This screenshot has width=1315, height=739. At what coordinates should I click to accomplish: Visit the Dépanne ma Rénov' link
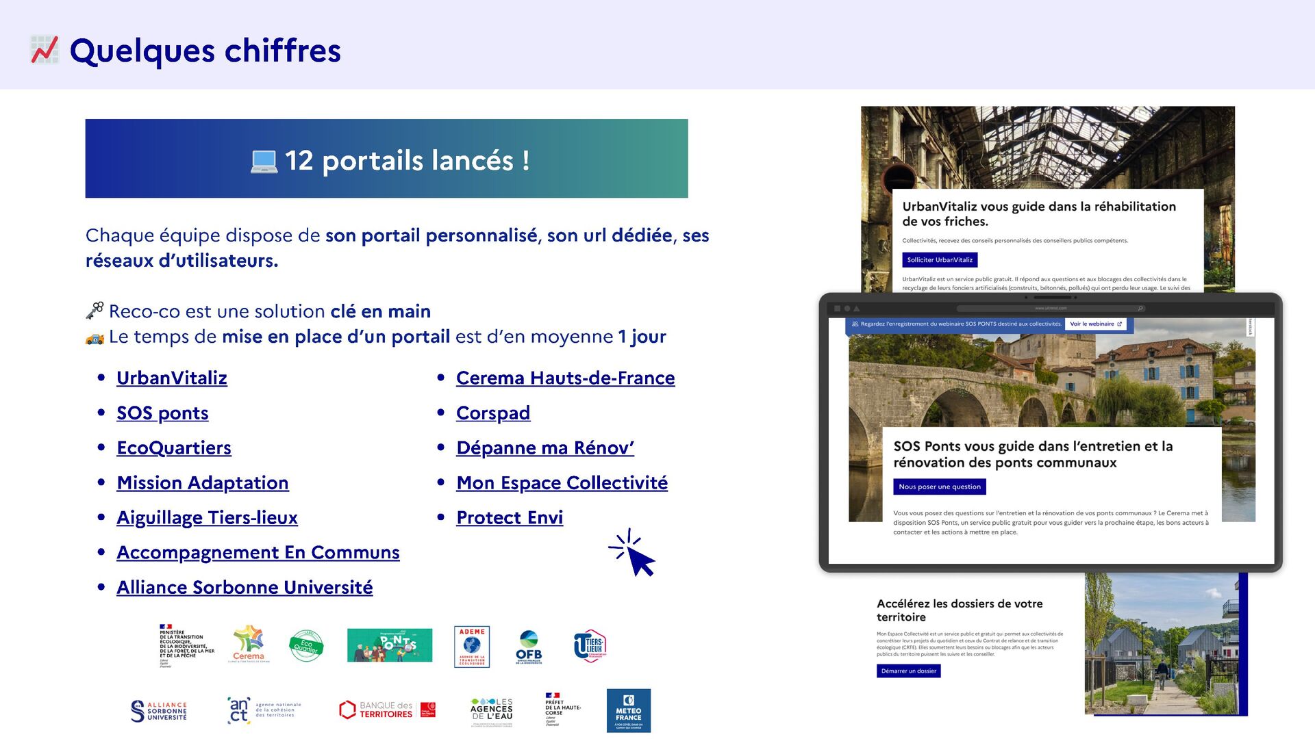545,448
